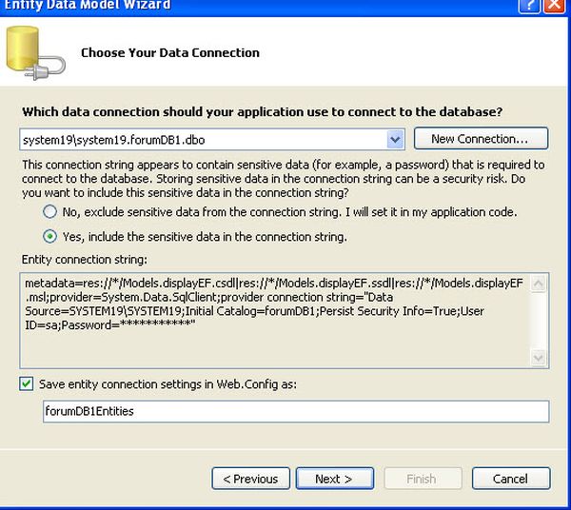The image size is (571, 510).
Task: Cancel the wizard
Action: click(x=510, y=479)
